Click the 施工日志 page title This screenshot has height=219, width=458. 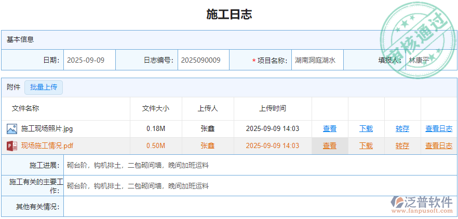(x=229, y=14)
